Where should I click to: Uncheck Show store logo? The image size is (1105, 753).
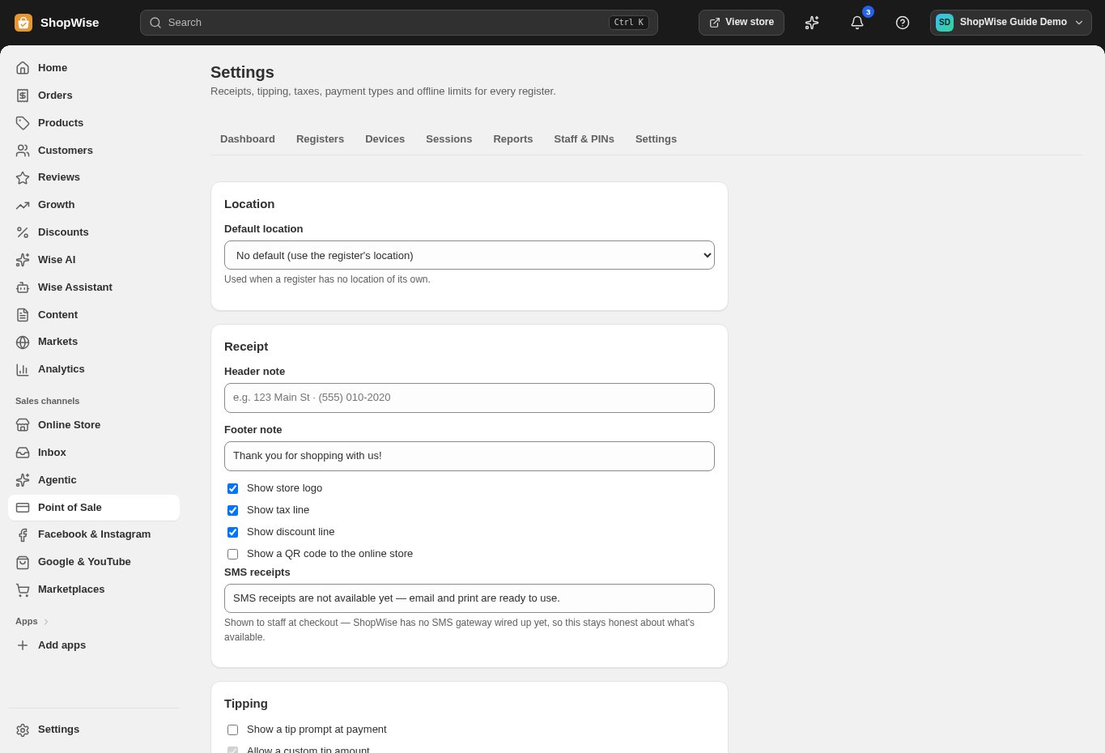pos(232,488)
